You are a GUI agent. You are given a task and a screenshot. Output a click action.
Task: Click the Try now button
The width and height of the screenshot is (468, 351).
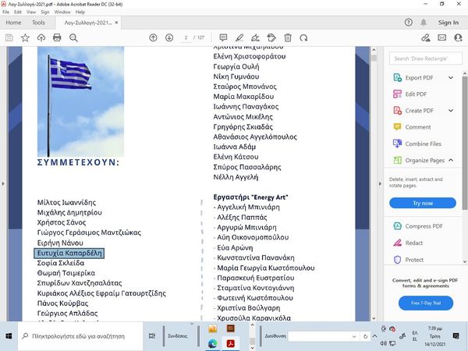click(423, 204)
